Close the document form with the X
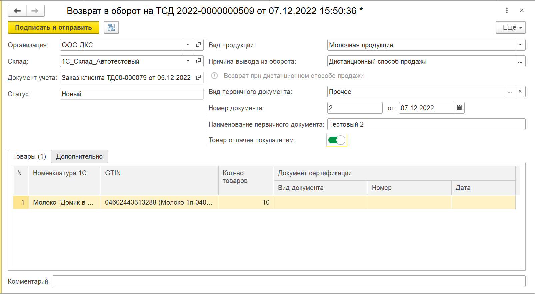This screenshot has height=294, width=535. [x=522, y=11]
